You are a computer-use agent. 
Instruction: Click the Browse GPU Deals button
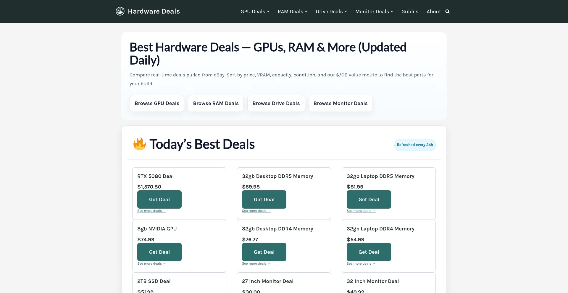click(157, 103)
